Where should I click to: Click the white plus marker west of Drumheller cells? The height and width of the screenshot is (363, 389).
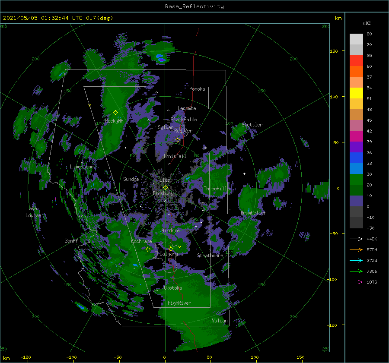click(x=244, y=174)
